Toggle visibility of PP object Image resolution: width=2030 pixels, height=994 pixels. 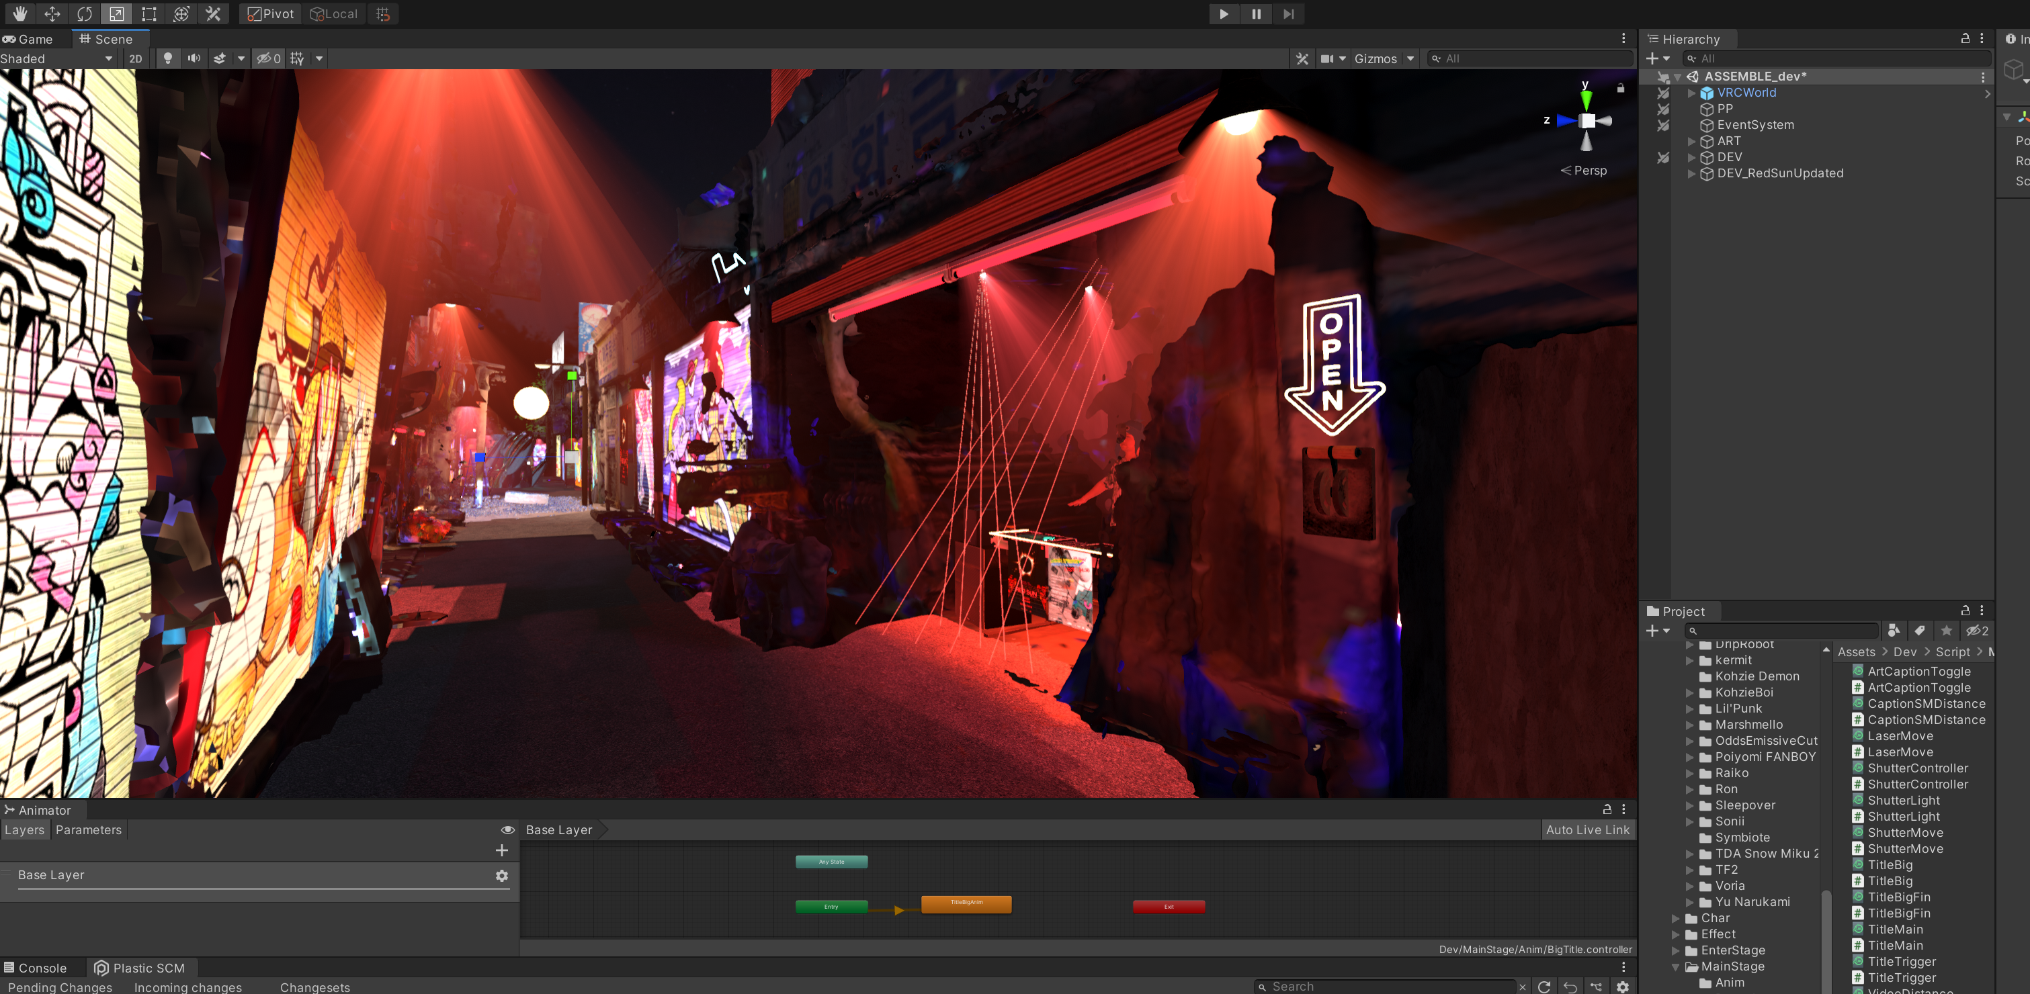[x=1662, y=109]
